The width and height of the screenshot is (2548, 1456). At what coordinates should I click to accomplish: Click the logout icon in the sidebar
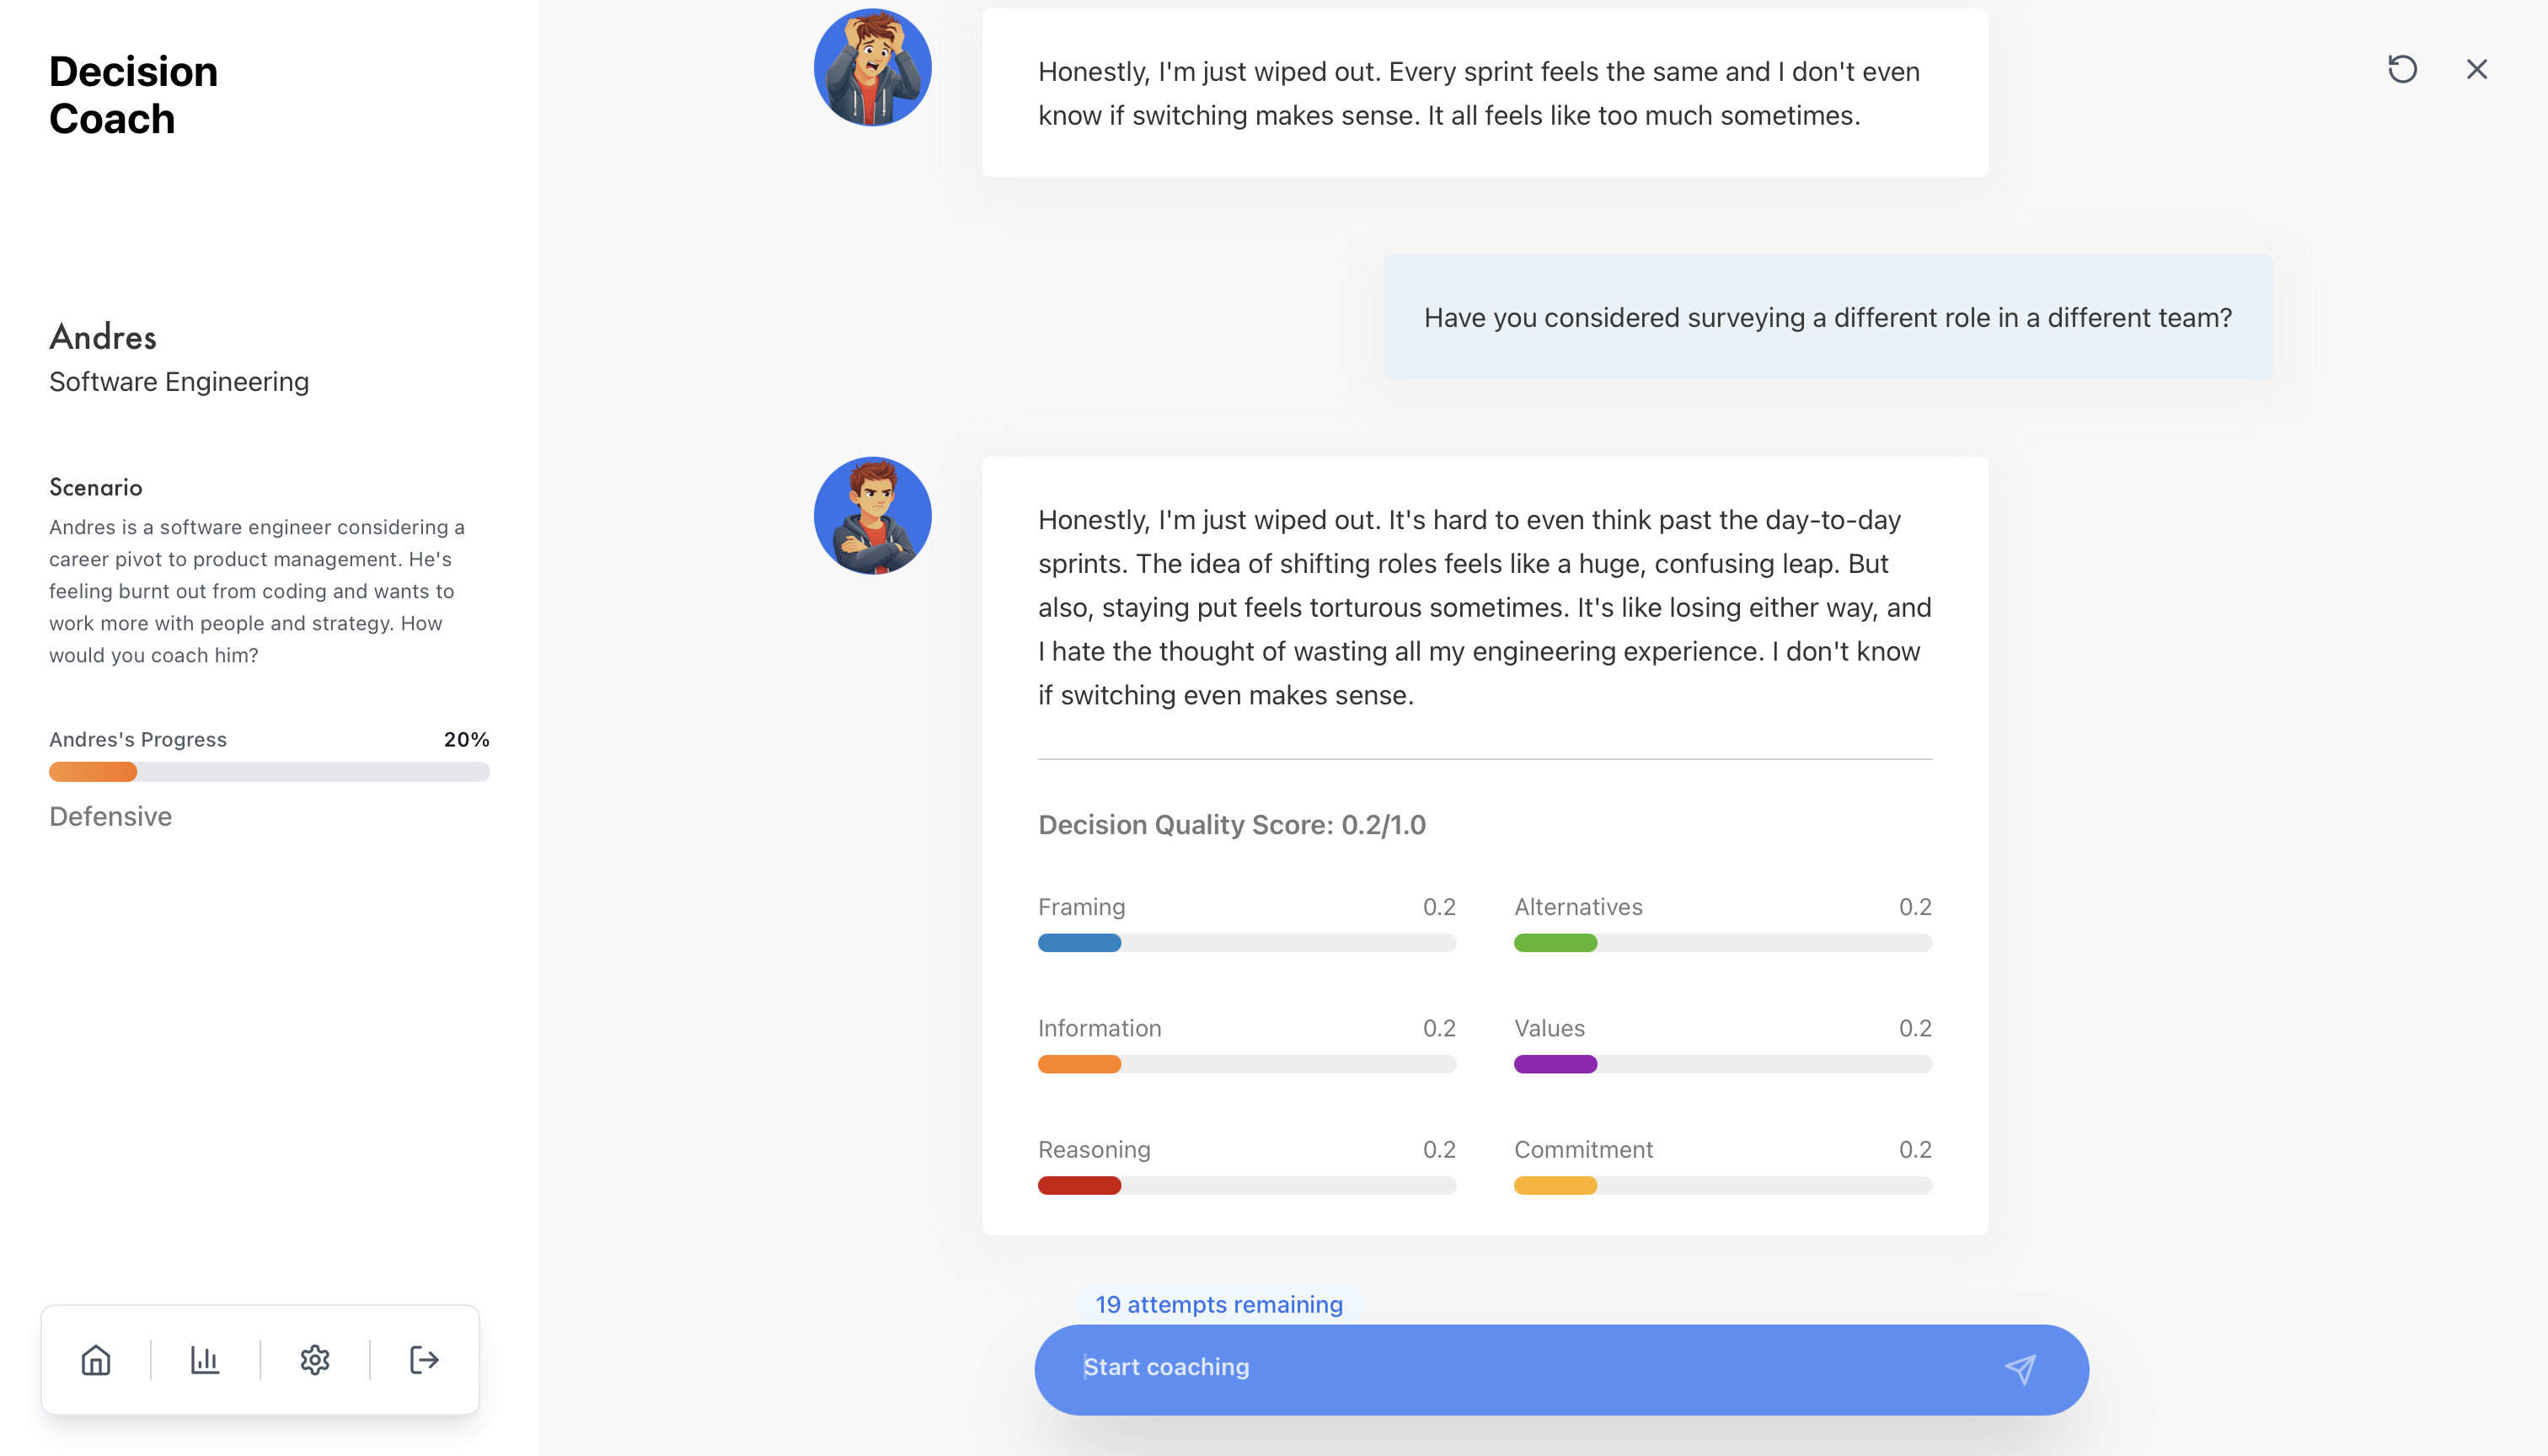pyautogui.click(x=422, y=1360)
